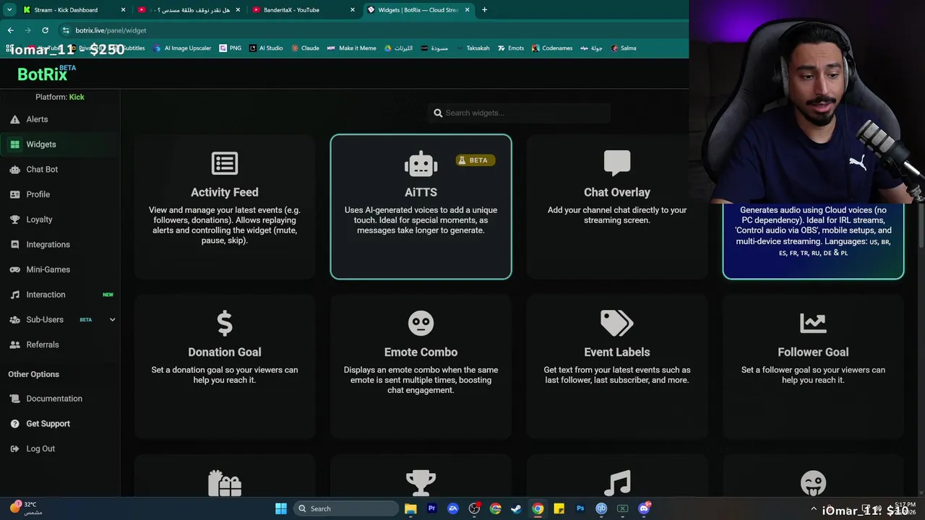
Task: Click the Chat Overlay widget card title
Action: coord(617,192)
